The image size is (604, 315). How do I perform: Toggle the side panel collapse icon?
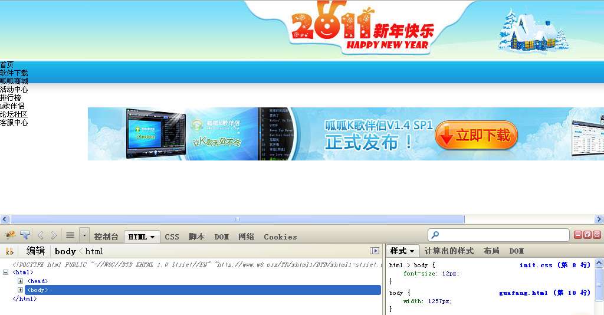(x=374, y=251)
